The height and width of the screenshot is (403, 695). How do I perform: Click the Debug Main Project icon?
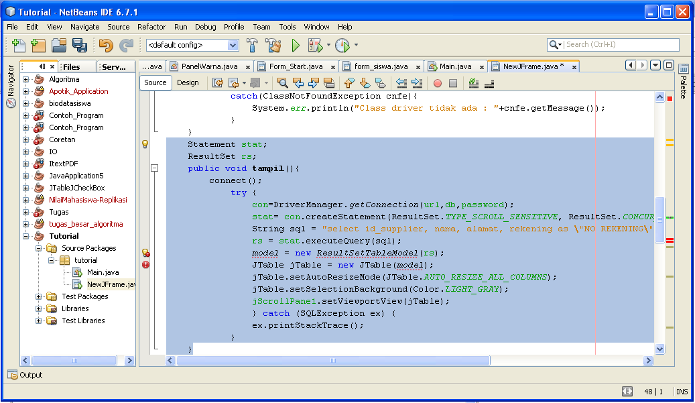click(315, 45)
